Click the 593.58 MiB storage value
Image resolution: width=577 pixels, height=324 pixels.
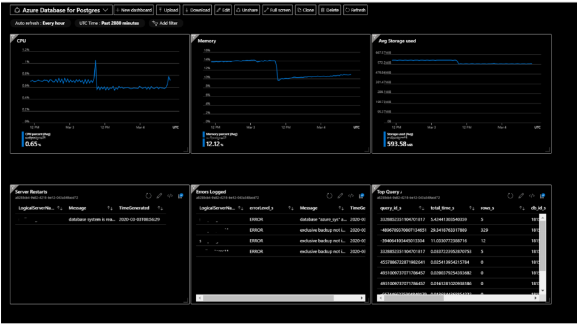point(400,144)
